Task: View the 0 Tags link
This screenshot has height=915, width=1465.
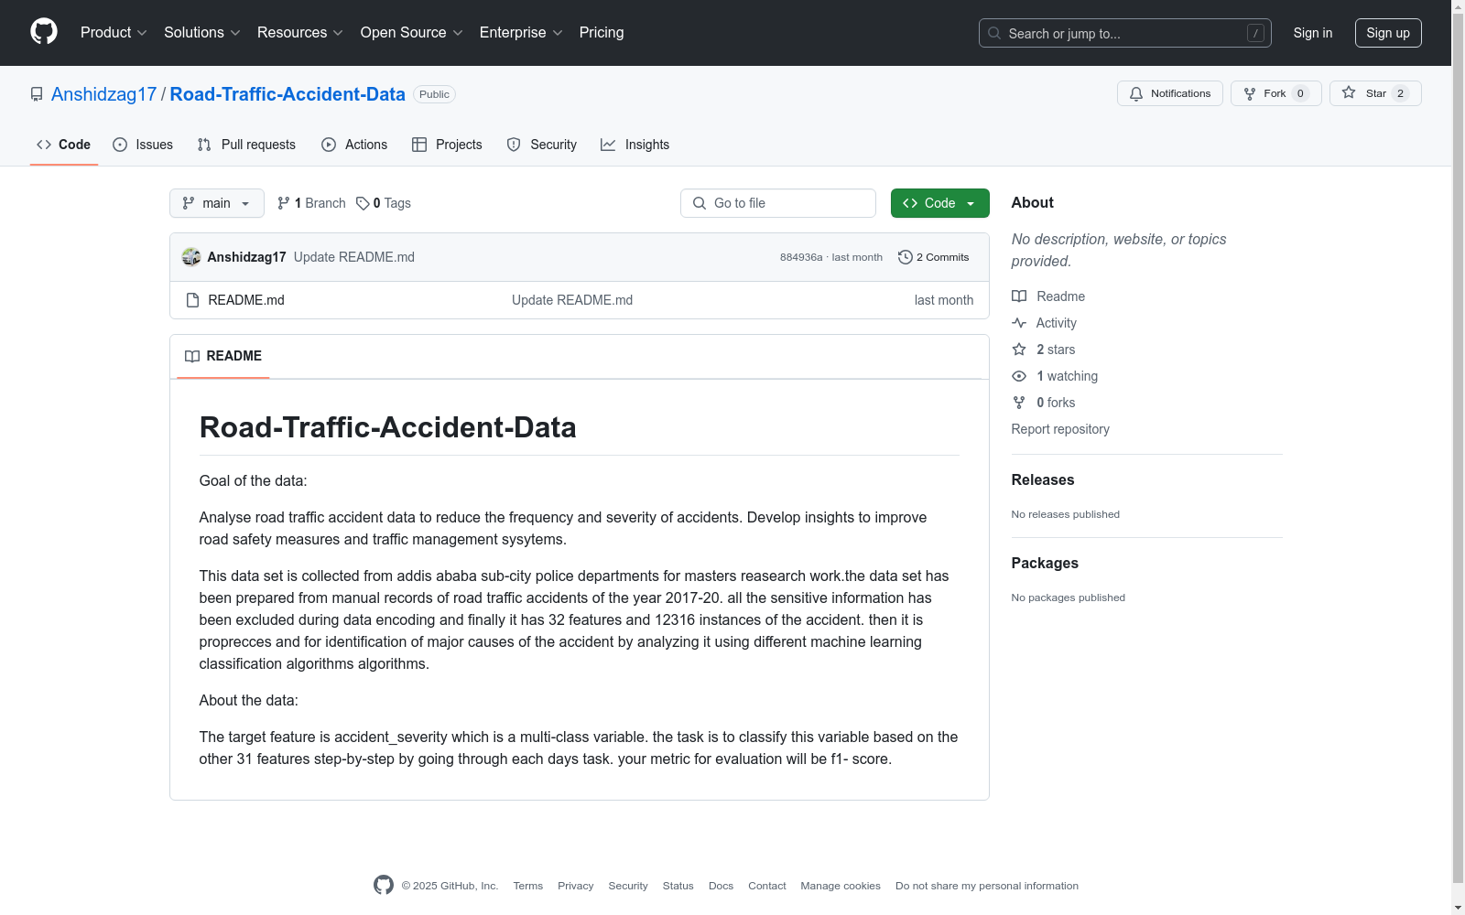Action: [x=384, y=203]
